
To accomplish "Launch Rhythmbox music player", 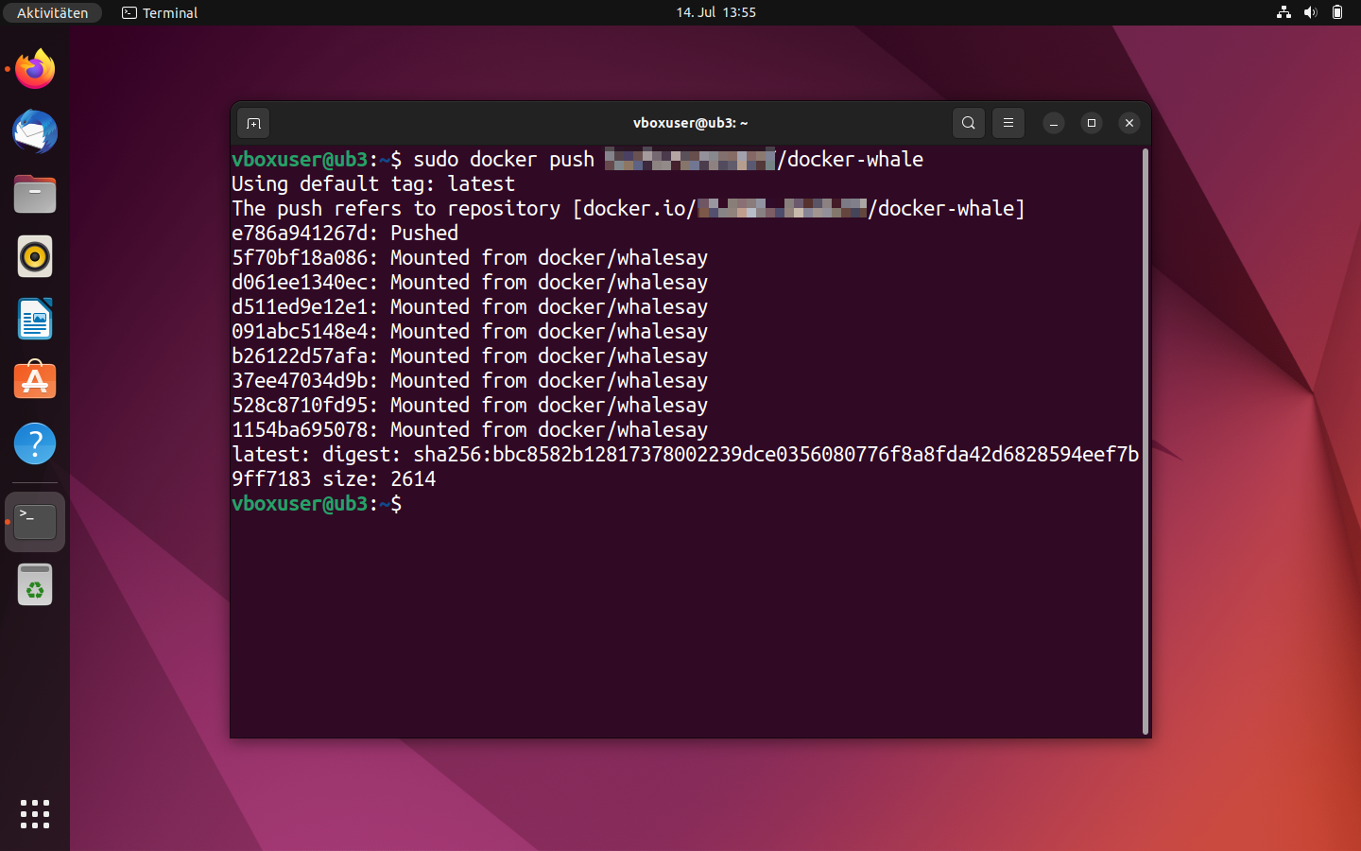I will pos(35,256).
